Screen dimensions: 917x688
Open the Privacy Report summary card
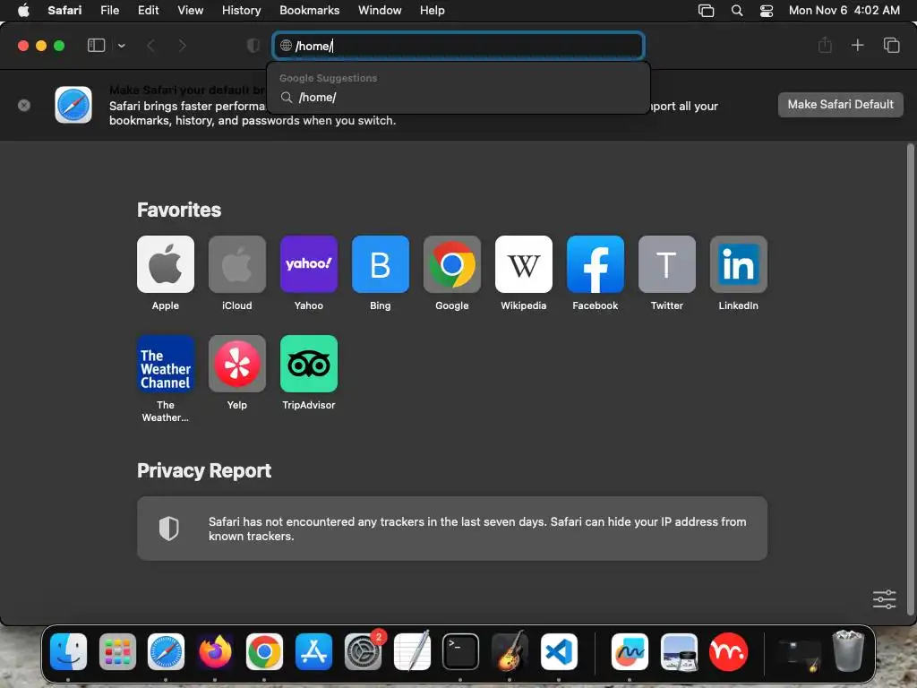pos(452,529)
